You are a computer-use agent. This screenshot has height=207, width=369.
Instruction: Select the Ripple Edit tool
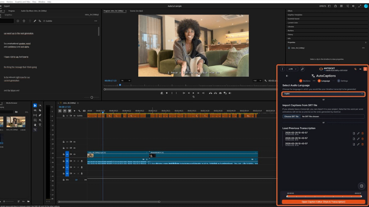(35, 110)
